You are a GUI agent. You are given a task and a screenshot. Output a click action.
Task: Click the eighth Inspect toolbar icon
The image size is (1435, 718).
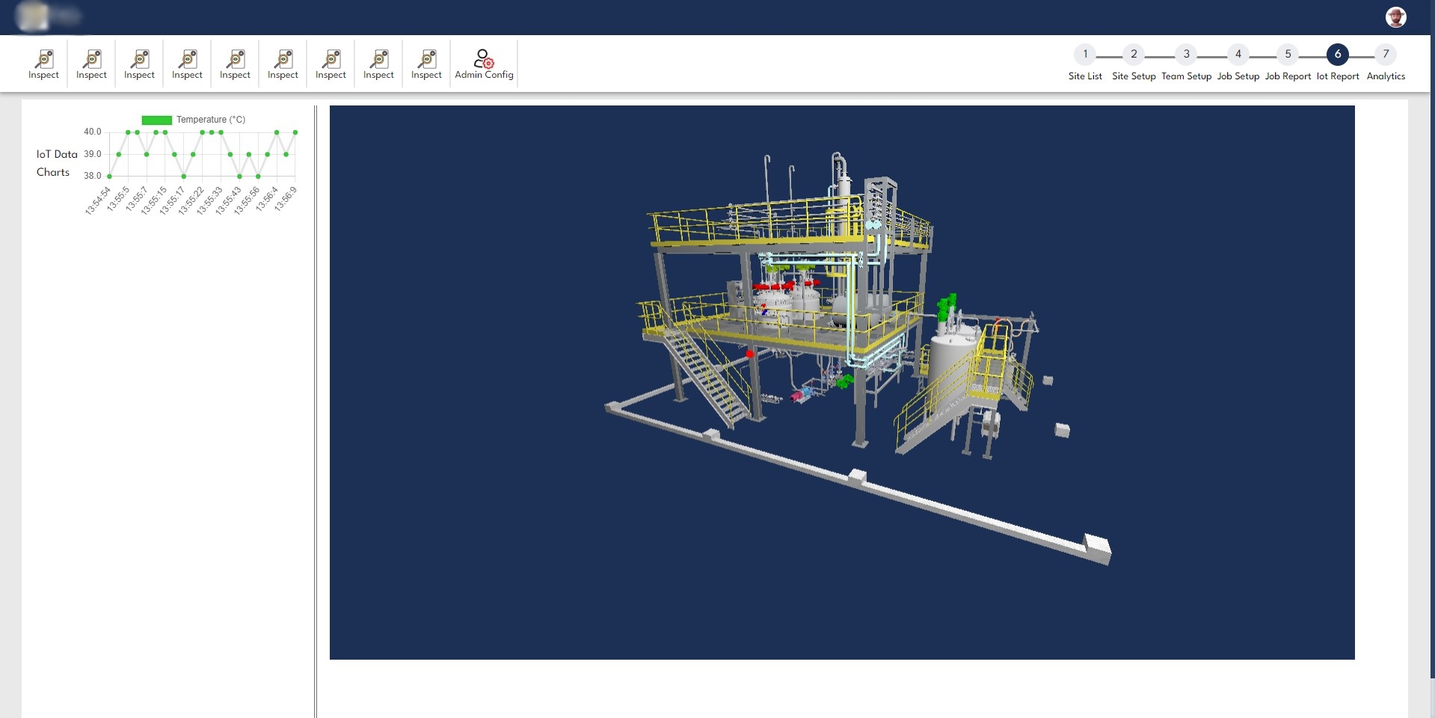[x=379, y=64]
